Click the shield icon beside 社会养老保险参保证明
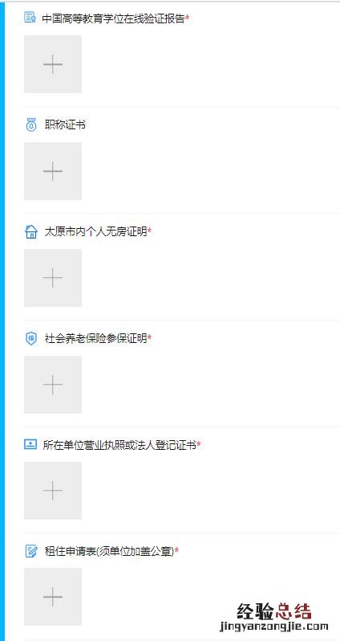 pyautogui.click(x=31, y=338)
